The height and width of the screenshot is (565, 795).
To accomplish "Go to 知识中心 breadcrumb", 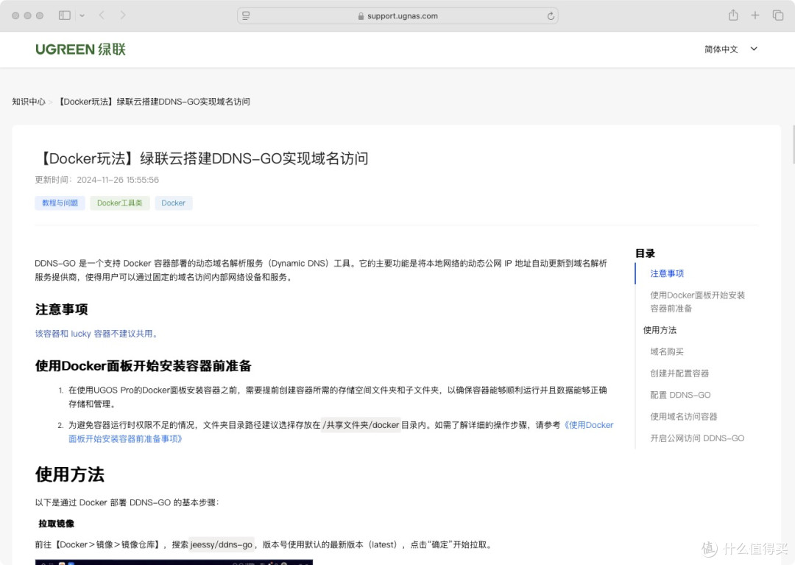I will (x=29, y=102).
